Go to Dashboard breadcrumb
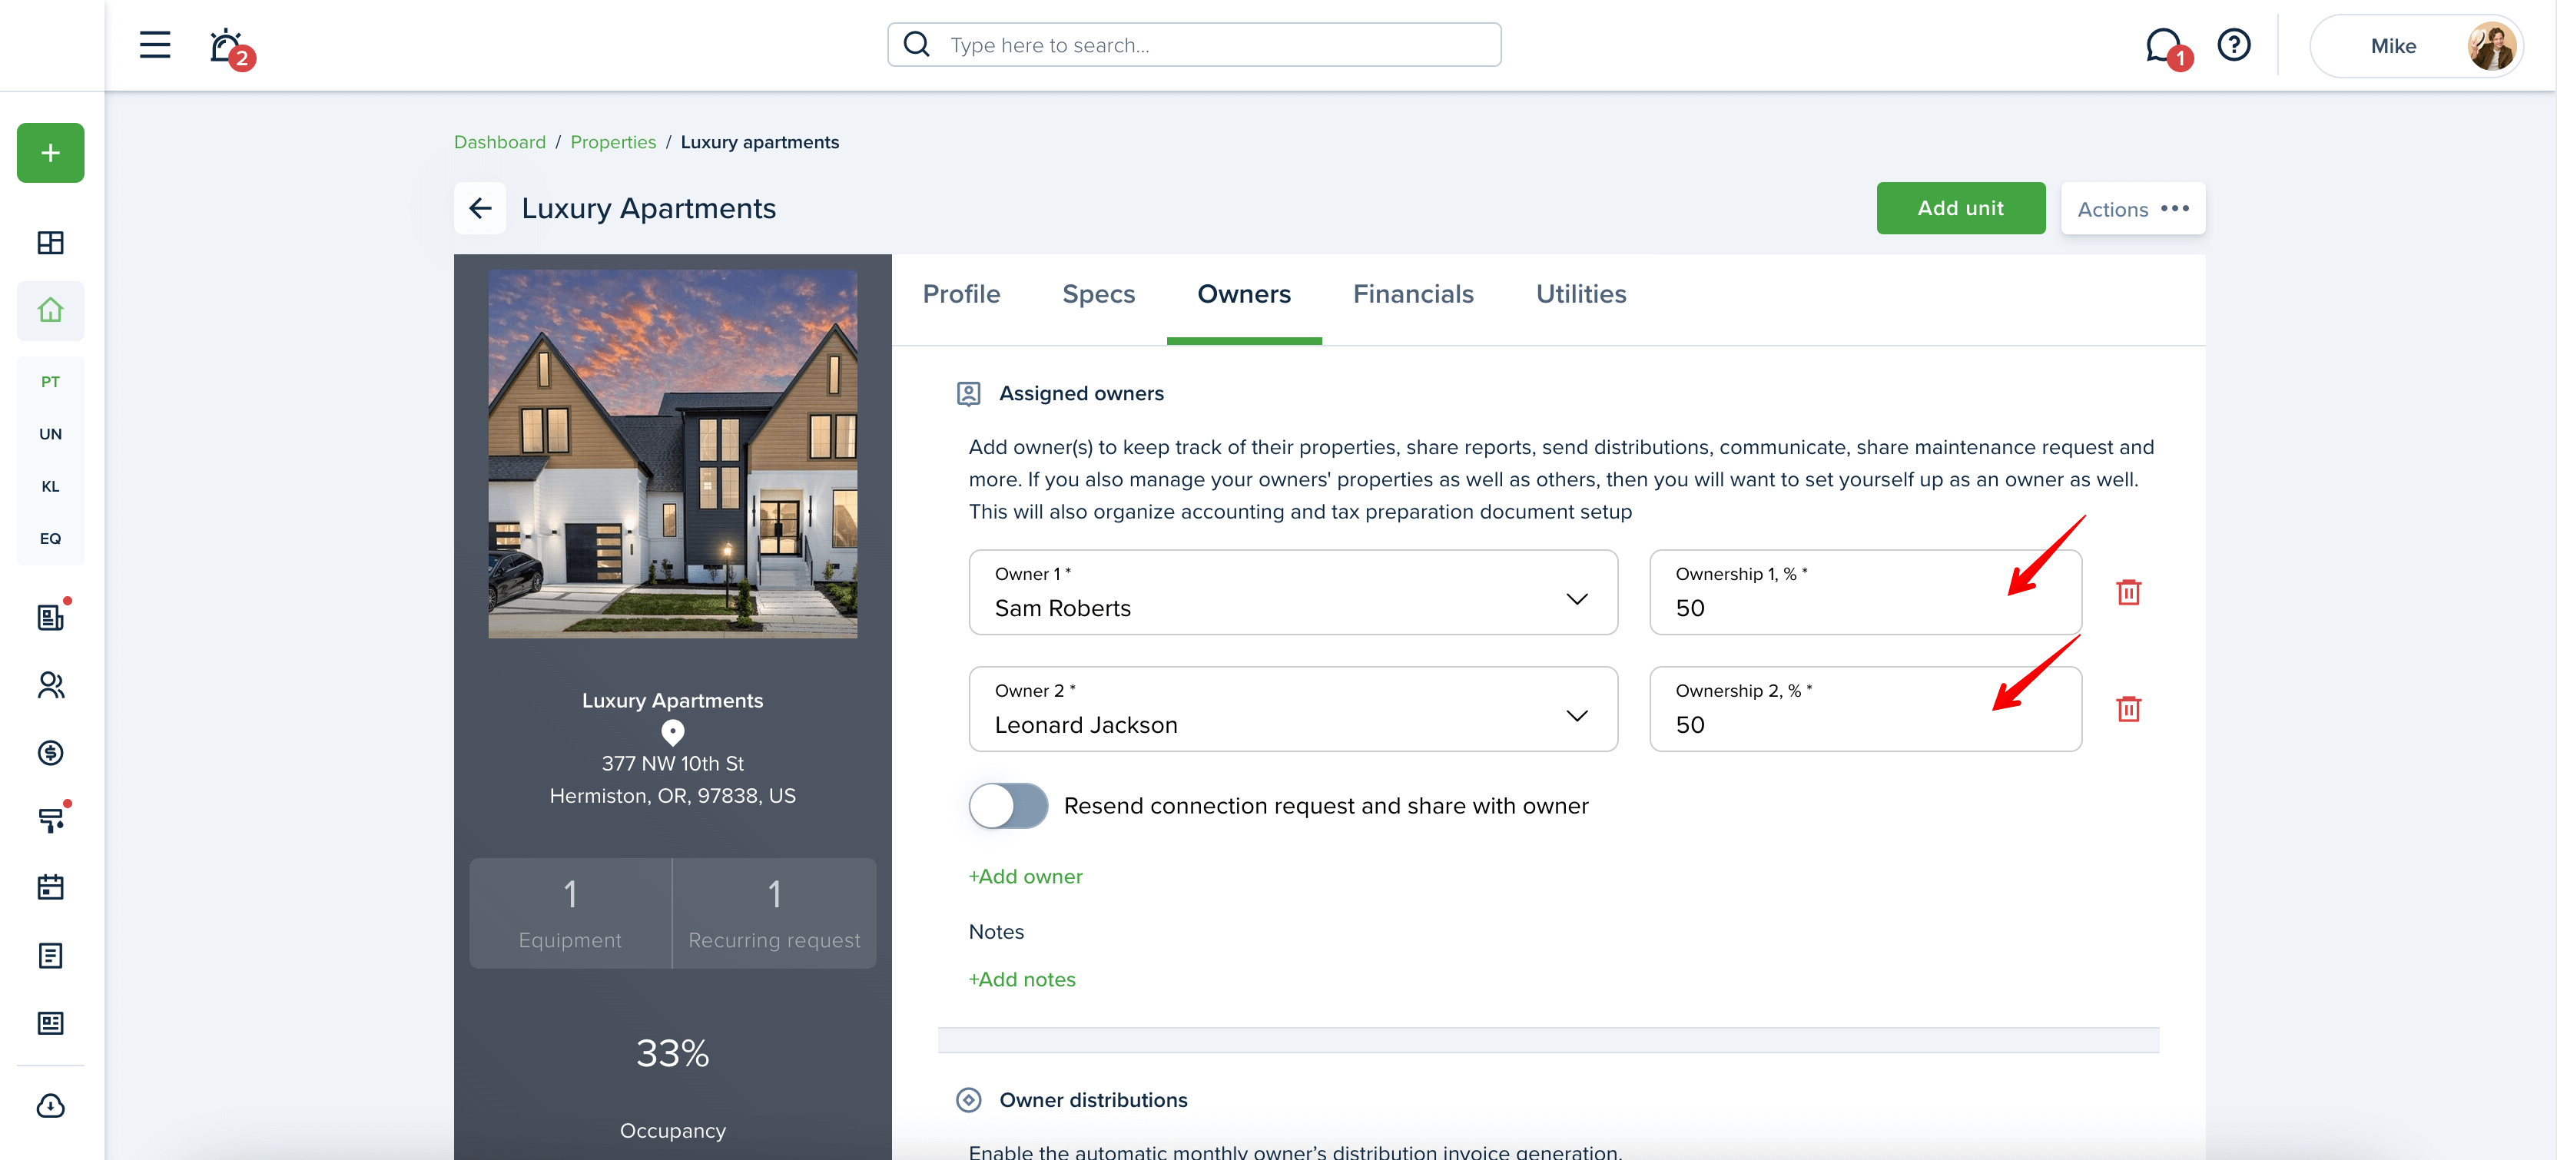Screen dimensions: 2557x1160 499,142
